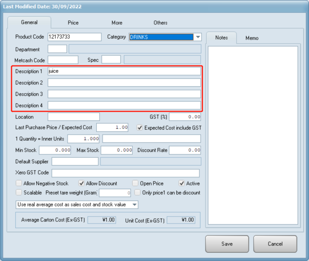Check Only price1 can be discount
Screen dimensions: 309x261
click(138, 192)
